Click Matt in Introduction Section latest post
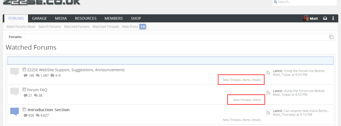Image resolution: width=341 pixels, height=126 pixels. pos(276,115)
